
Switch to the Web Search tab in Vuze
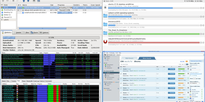[129, 58]
